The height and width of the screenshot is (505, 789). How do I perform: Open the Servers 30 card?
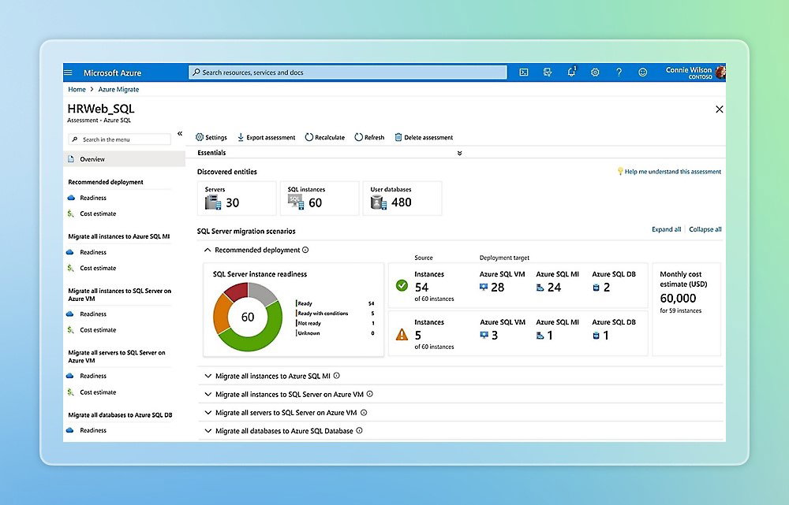237,199
